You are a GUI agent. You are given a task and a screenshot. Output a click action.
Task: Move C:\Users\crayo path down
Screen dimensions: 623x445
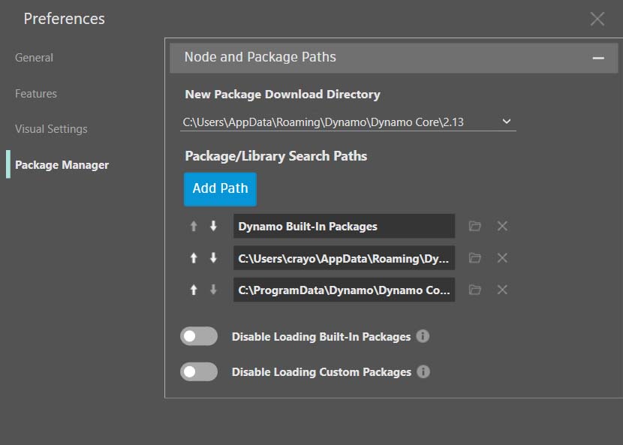(x=213, y=258)
